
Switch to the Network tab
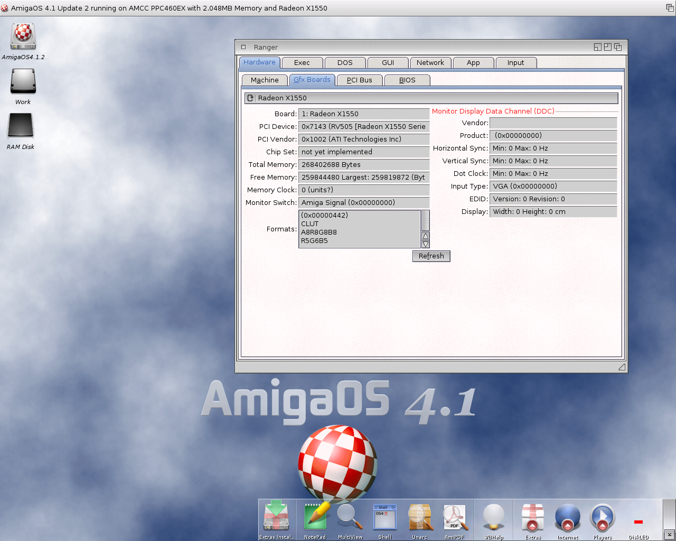click(x=430, y=62)
